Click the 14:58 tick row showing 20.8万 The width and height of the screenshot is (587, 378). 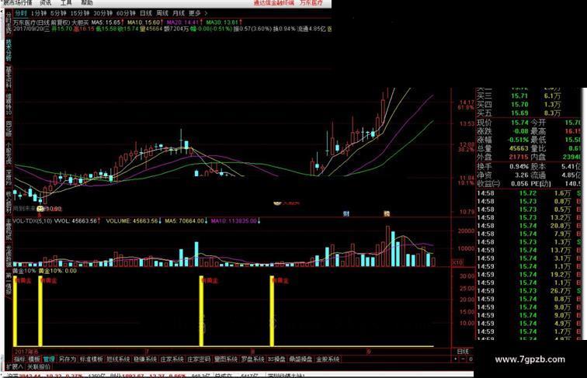click(529, 226)
